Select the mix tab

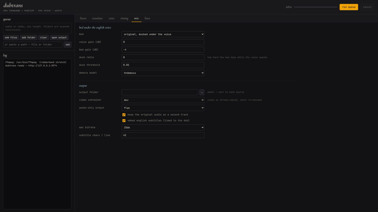coord(136,18)
